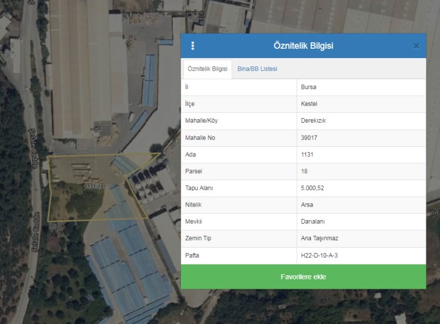Click the green Favorilere ekle button

(x=303, y=276)
